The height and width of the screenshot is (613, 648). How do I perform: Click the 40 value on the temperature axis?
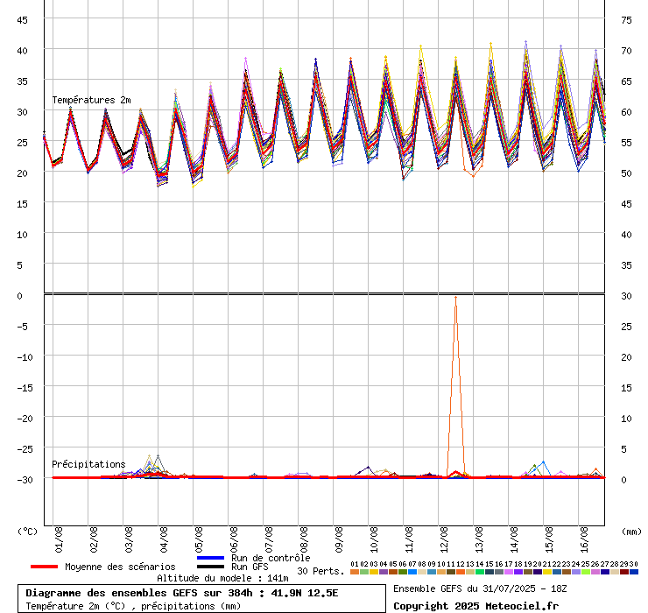(22, 51)
